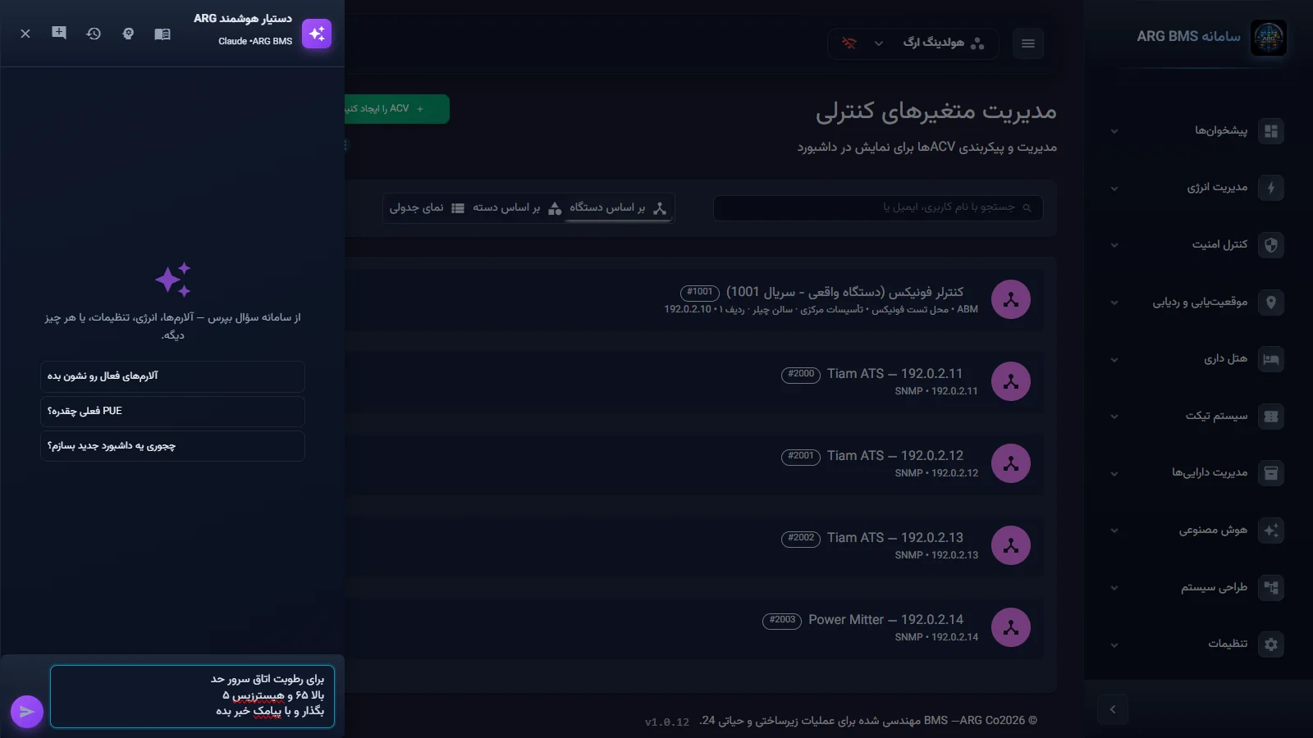Image resolution: width=1313 pixels, height=738 pixels.
Task: Open the assistant memory head icon
Action: [x=128, y=34]
